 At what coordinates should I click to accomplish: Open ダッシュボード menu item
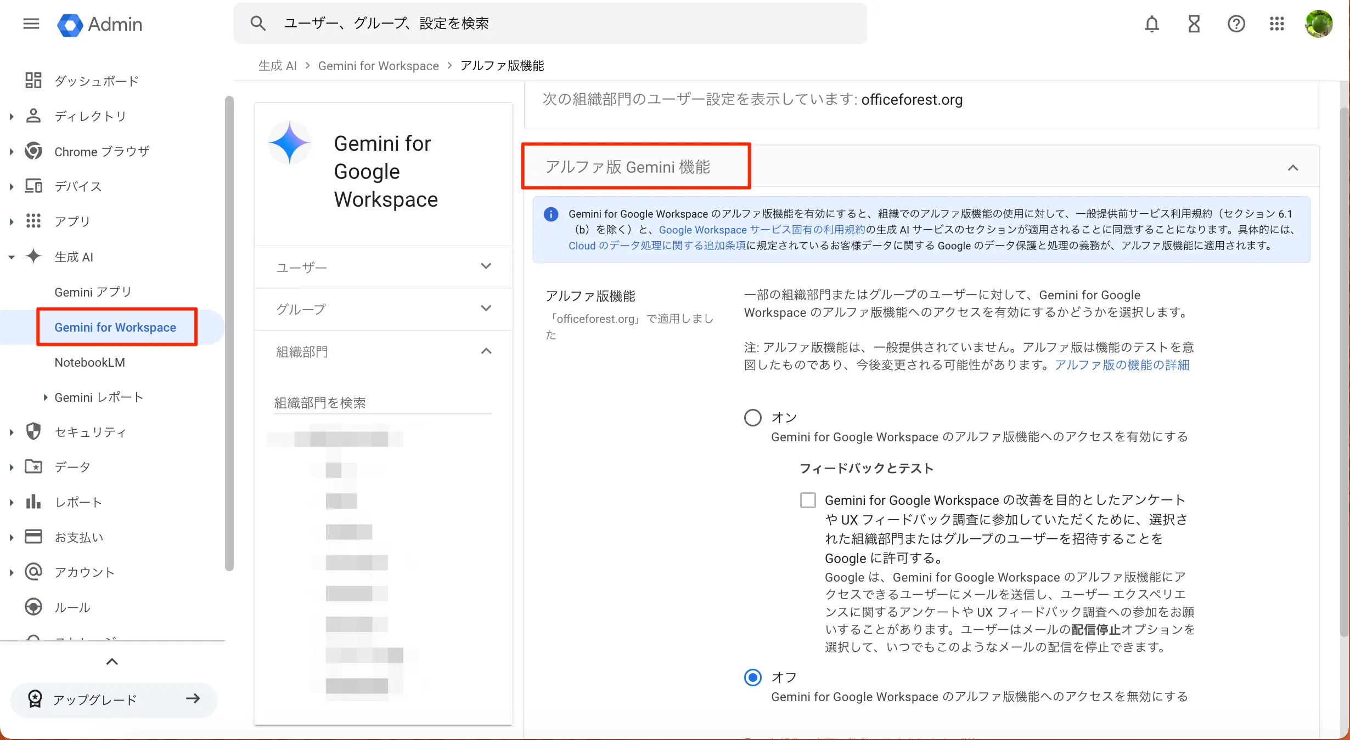(x=97, y=81)
